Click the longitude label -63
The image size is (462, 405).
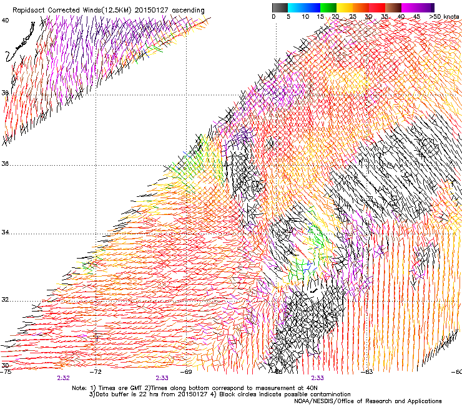point(367,372)
